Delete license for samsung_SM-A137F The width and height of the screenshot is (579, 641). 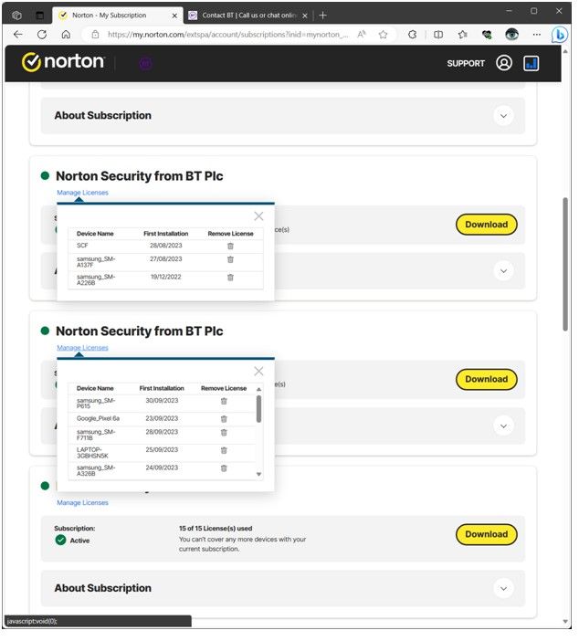click(x=230, y=259)
